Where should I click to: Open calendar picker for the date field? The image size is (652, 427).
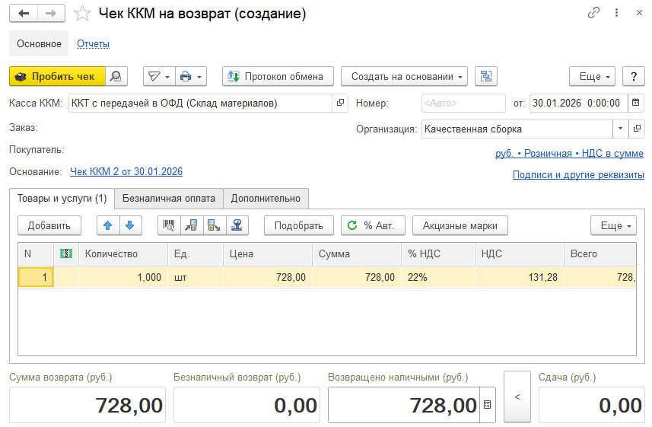click(636, 103)
